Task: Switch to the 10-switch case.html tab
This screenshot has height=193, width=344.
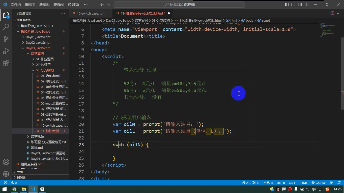Action: 91,13
